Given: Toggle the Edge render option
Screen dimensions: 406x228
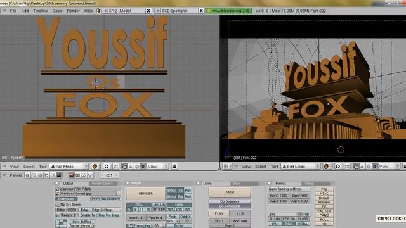Looking at the screenshot, I should [84, 210].
